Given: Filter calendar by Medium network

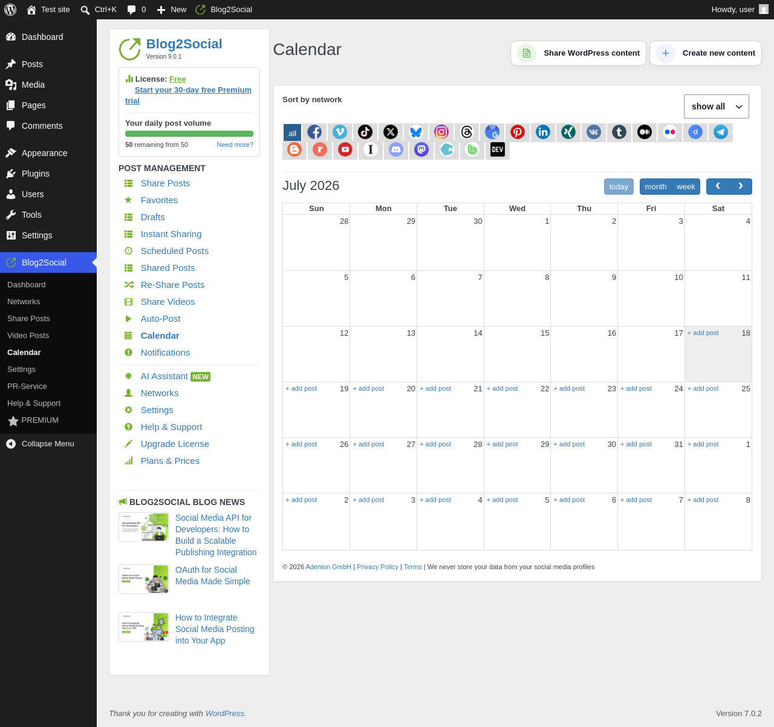Looking at the screenshot, I should coord(645,132).
